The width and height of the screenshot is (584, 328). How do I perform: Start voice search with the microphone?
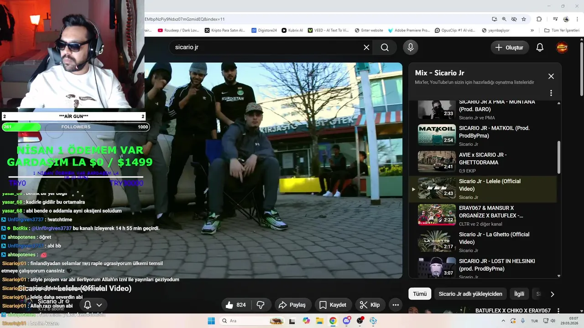pos(410,47)
